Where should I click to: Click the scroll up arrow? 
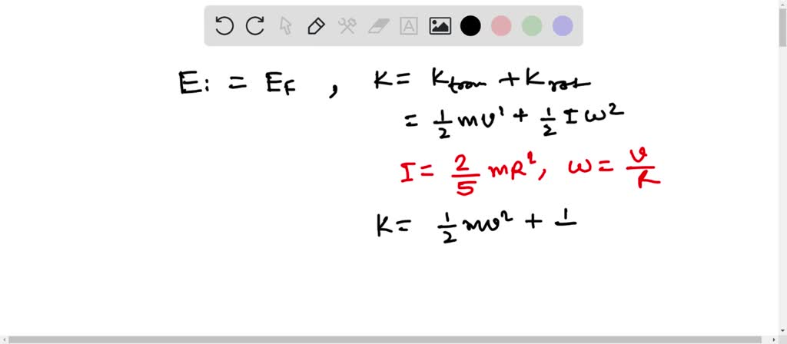click(782, 4)
